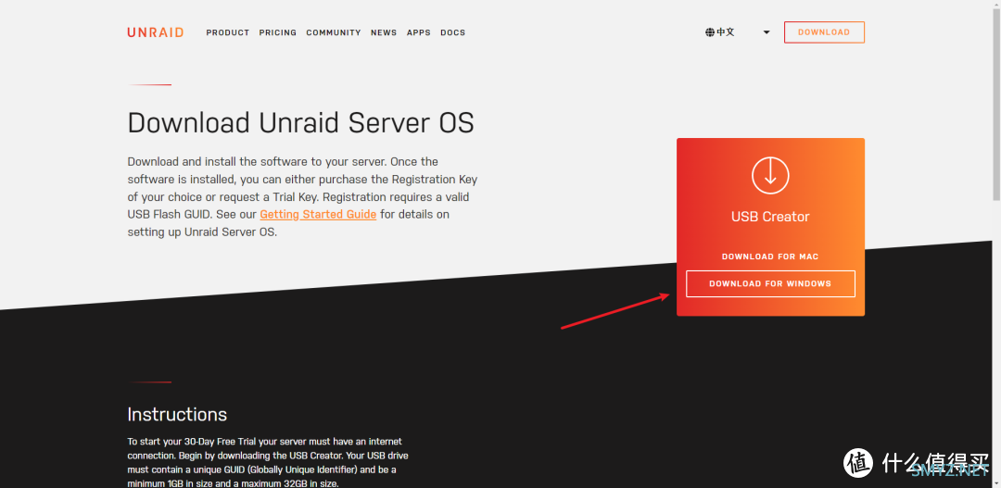Open the PRICING page
Image resolution: width=1001 pixels, height=488 pixels.
278,32
